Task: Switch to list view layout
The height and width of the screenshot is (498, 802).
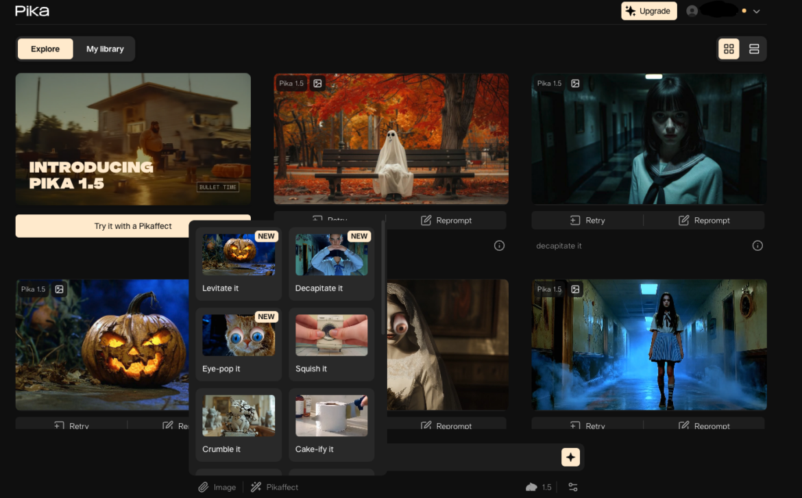Action: [x=754, y=49]
